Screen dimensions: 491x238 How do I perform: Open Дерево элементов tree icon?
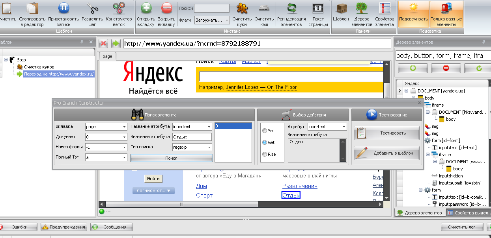coord(362,8)
